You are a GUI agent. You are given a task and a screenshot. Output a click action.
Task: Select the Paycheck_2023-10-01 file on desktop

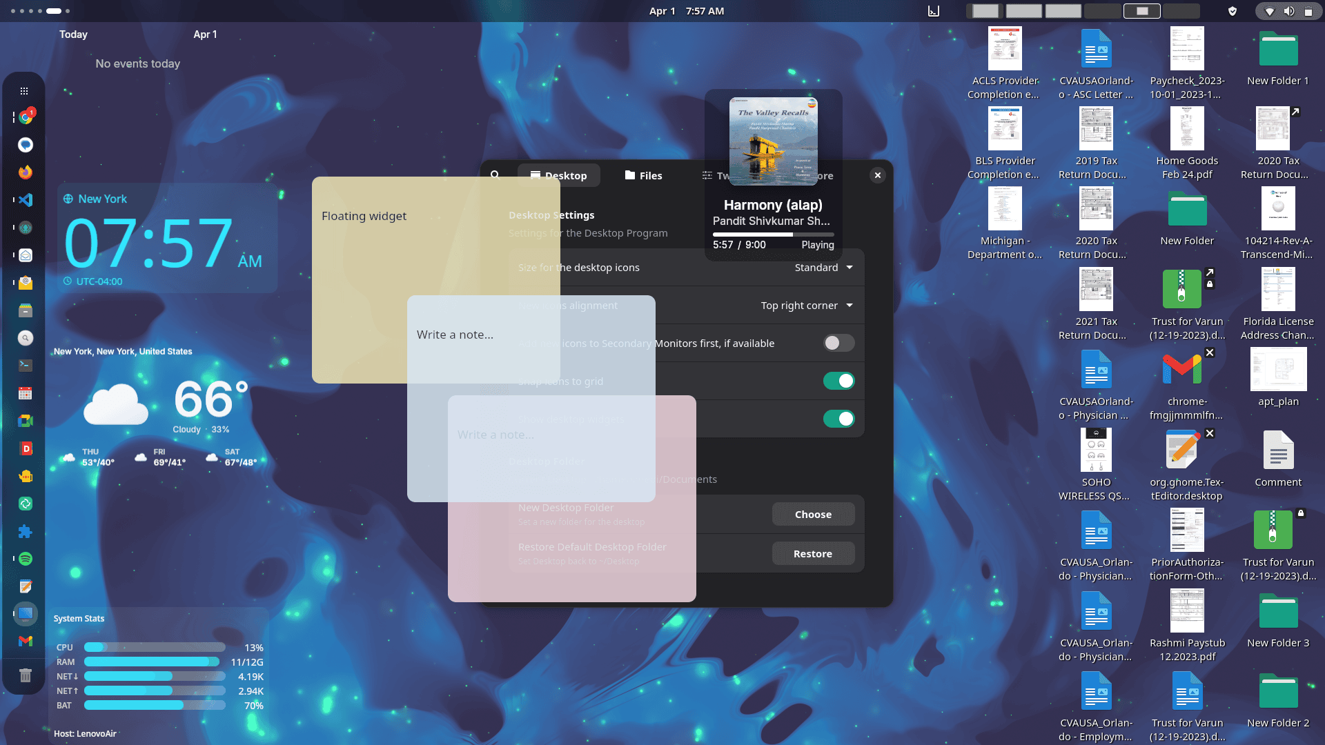1187,64
